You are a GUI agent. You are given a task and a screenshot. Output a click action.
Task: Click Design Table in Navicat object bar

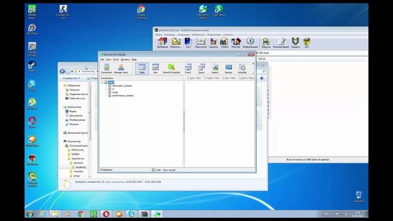pos(211,78)
